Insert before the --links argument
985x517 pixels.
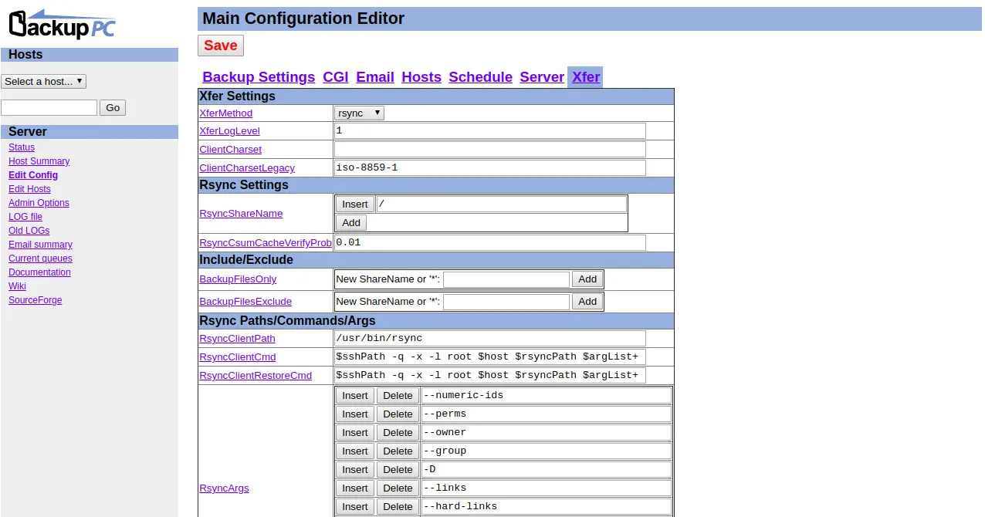pyautogui.click(x=355, y=488)
